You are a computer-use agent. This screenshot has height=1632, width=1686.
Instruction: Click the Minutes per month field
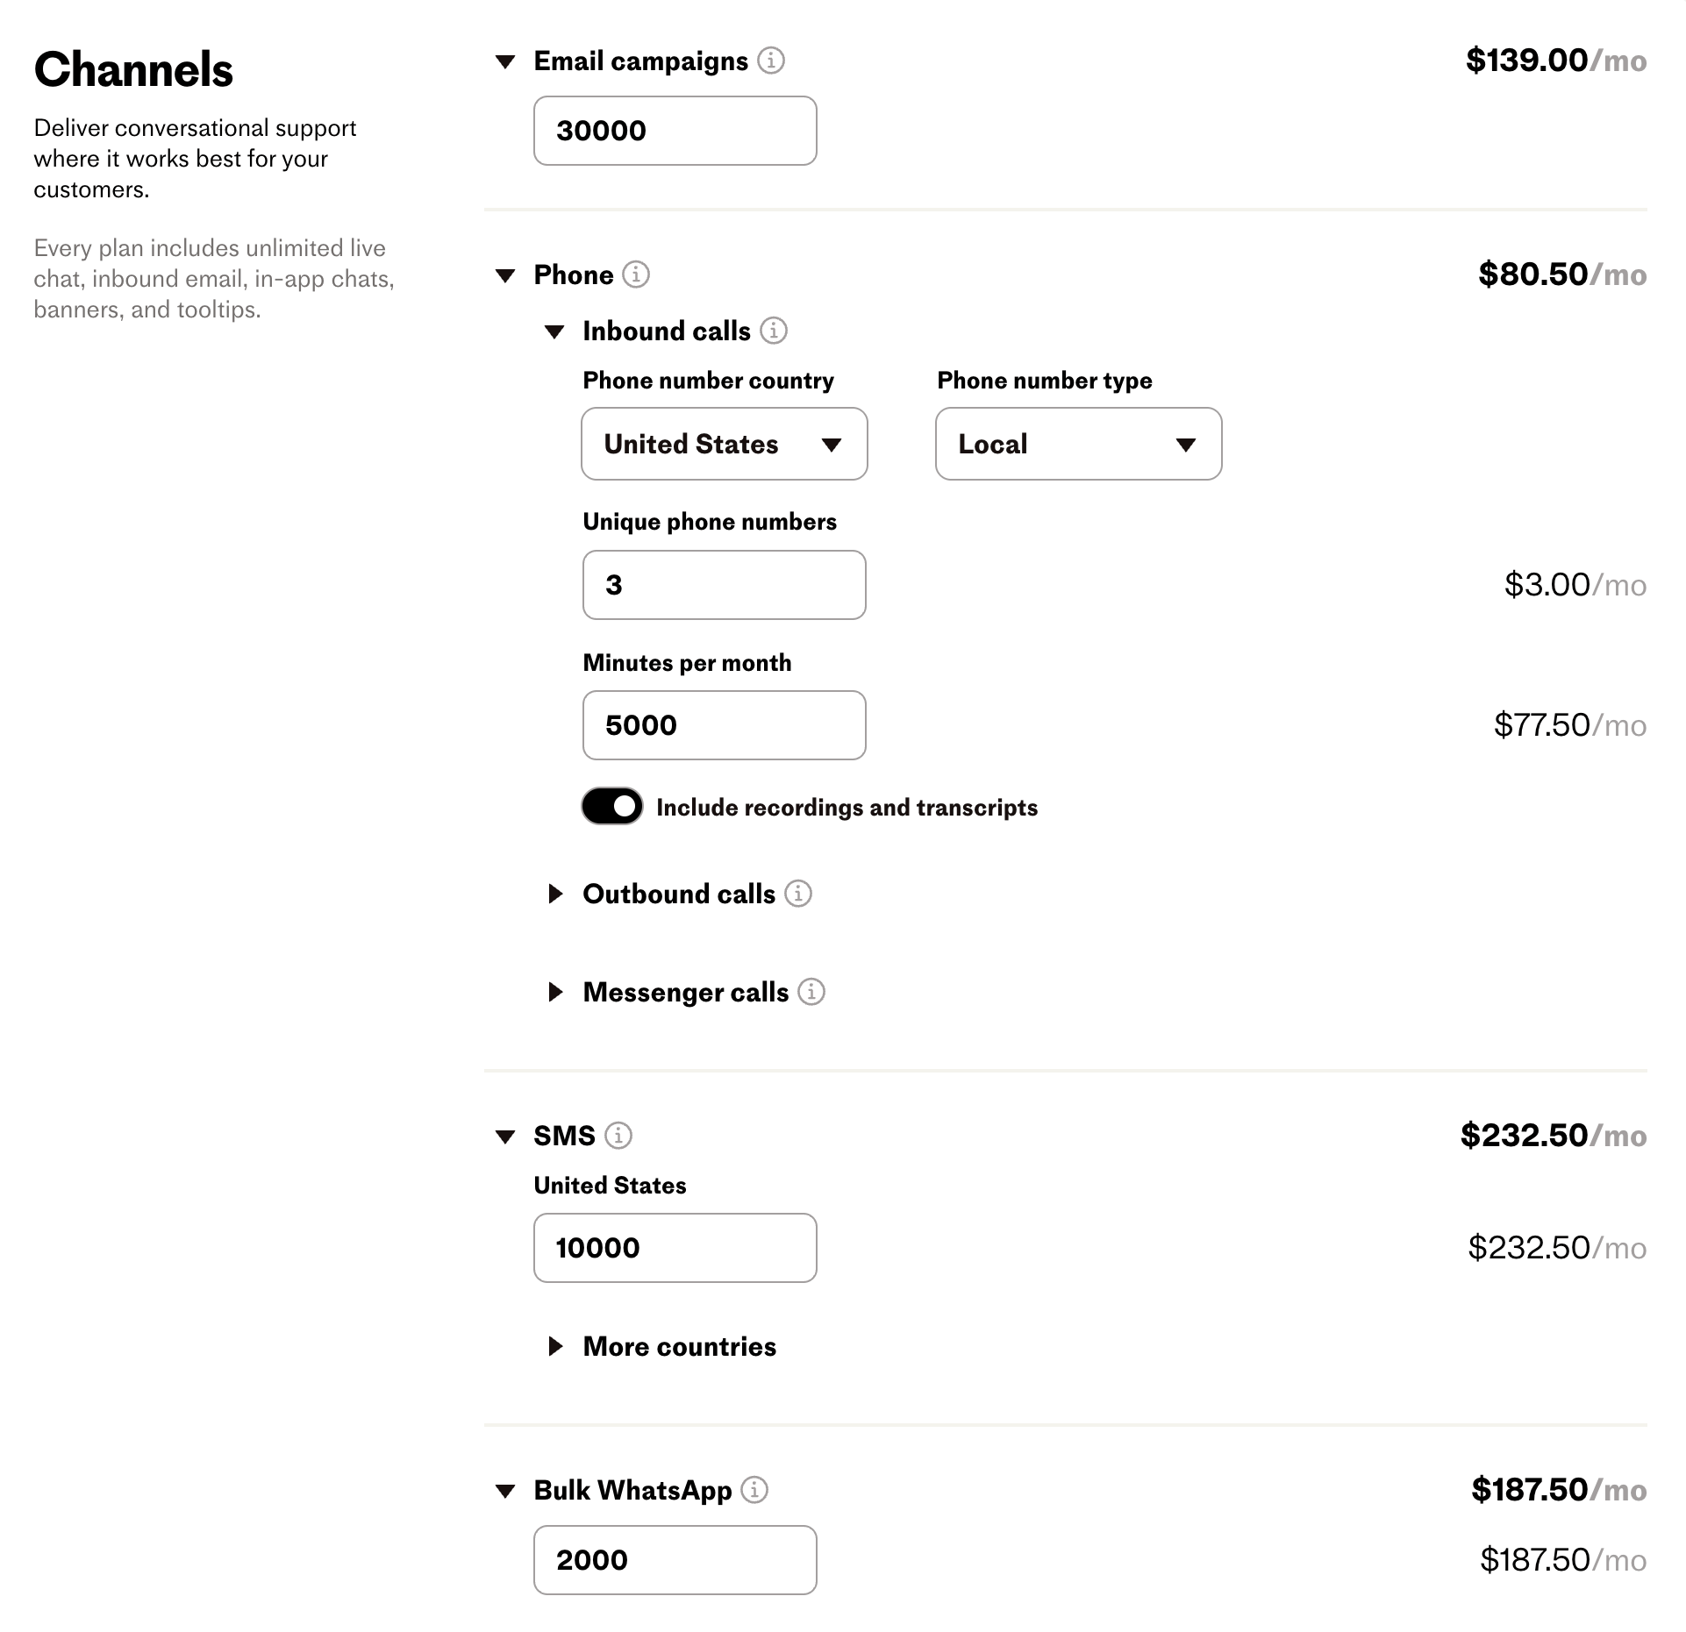pyautogui.click(x=723, y=725)
